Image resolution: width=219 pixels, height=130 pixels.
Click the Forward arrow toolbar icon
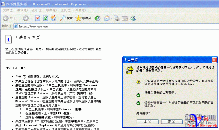click(x=26, y=18)
